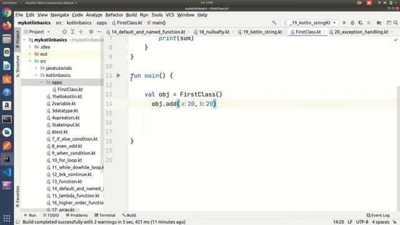Screen dimensions: 400x225
Task: Open the VCS menu
Action: tap(169, 15)
